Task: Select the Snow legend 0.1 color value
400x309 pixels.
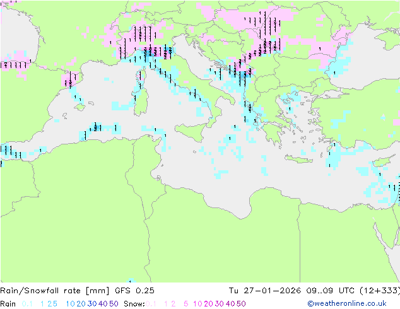Action: (x=151, y=304)
